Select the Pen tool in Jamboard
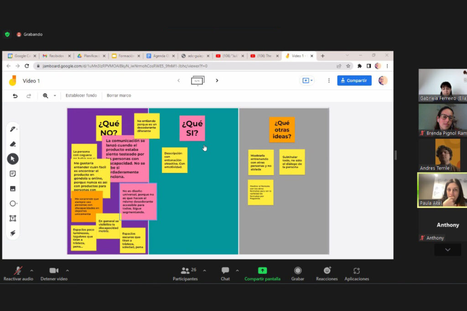This screenshot has height=311, width=467. [x=13, y=129]
